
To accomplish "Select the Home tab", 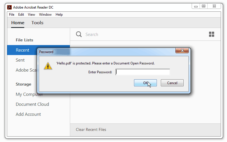I will tap(18, 23).
